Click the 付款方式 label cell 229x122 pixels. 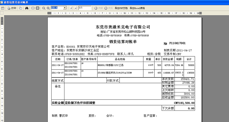113,80
